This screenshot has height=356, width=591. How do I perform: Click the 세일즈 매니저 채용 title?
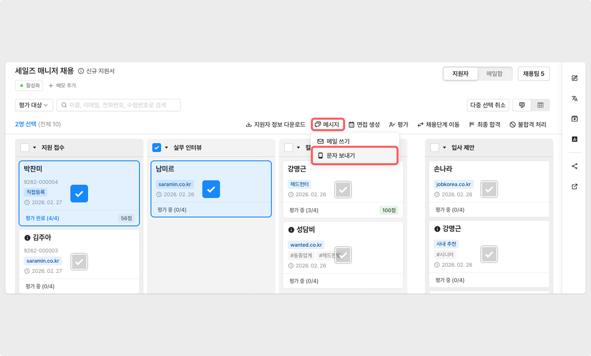pyautogui.click(x=45, y=71)
